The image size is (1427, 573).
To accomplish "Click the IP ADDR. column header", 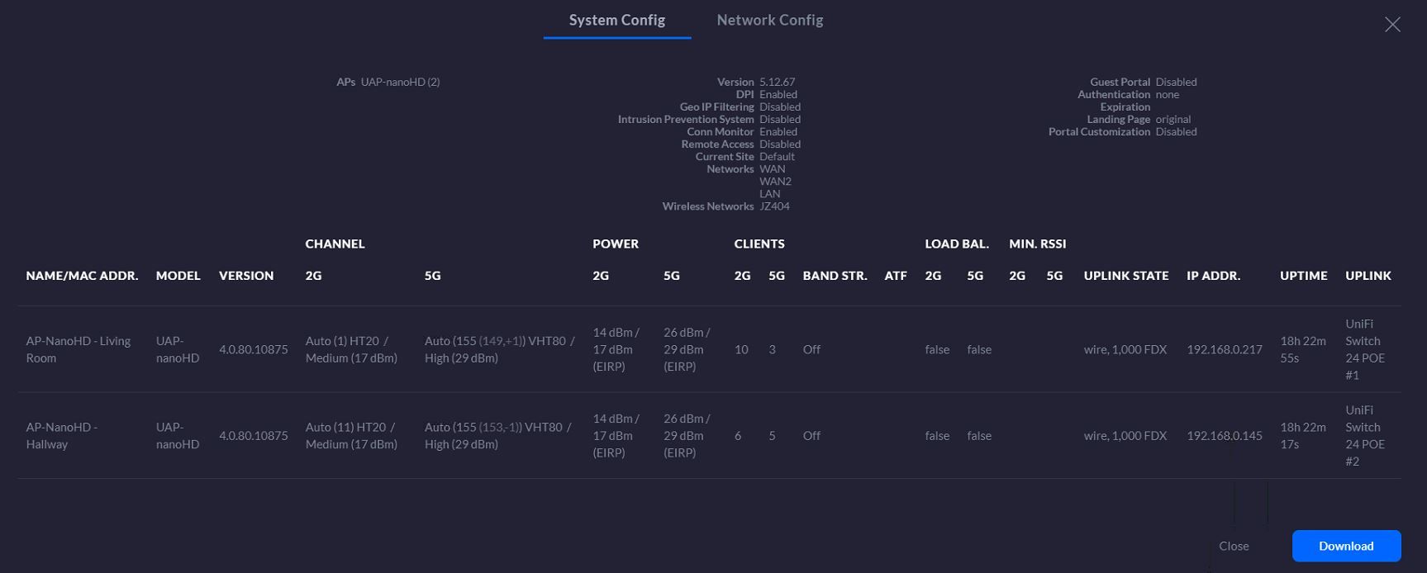I will pyautogui.click(x=1213, y=276).
